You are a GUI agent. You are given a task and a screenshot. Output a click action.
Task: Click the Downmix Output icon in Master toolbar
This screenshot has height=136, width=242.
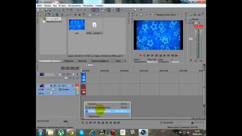(195, 15)
